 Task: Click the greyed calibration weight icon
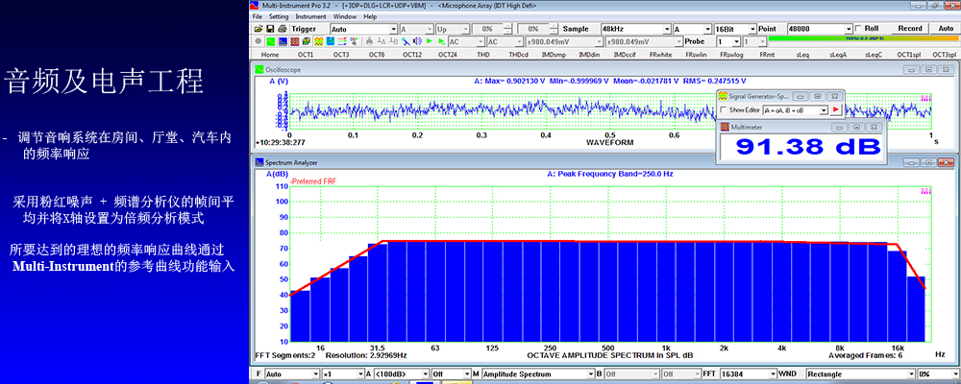(x=370, y=41)
